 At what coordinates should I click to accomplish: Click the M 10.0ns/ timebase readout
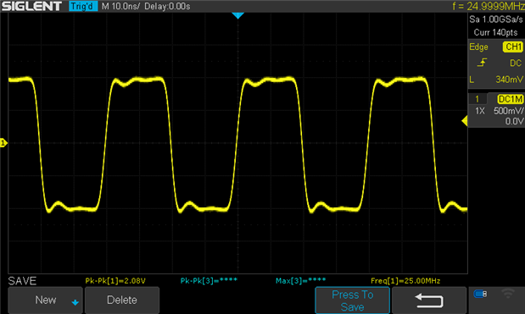120,6
